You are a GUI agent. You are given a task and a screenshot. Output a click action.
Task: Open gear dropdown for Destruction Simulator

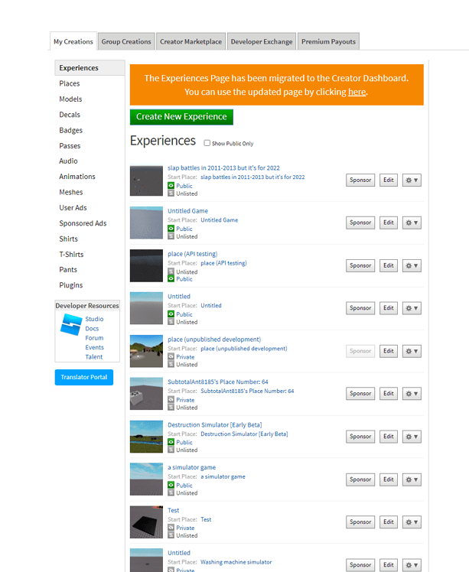click(x=412, y=437)
